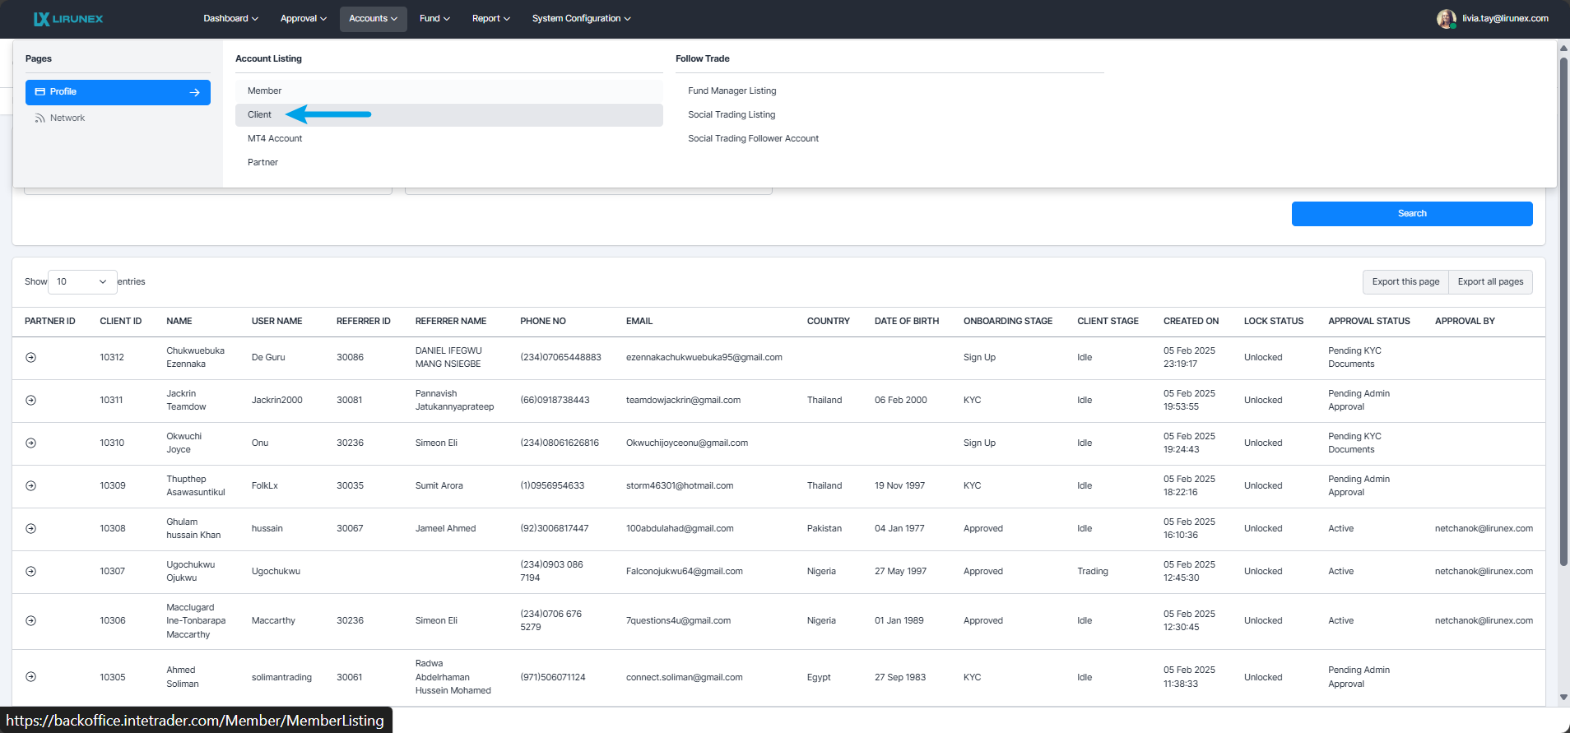
Task: Select the Profile page item
Action: [118, 92]
